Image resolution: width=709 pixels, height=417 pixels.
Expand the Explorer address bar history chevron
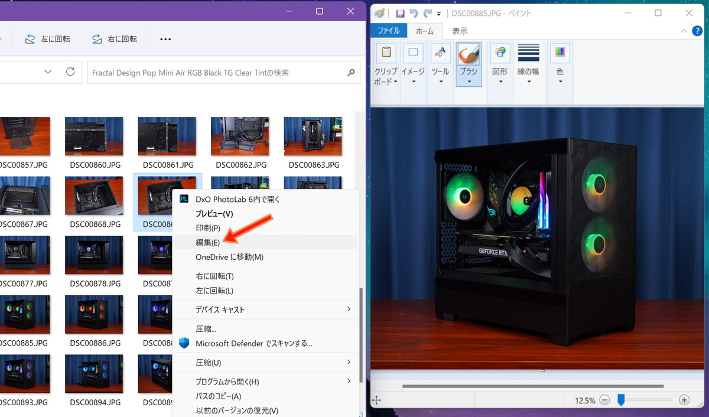[x=48, y=72]
